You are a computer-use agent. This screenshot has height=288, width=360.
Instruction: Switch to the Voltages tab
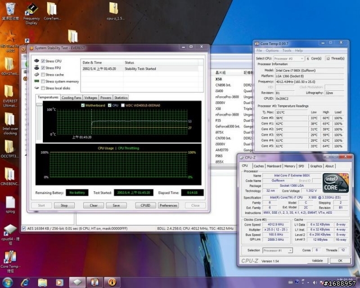coord(91,98)
